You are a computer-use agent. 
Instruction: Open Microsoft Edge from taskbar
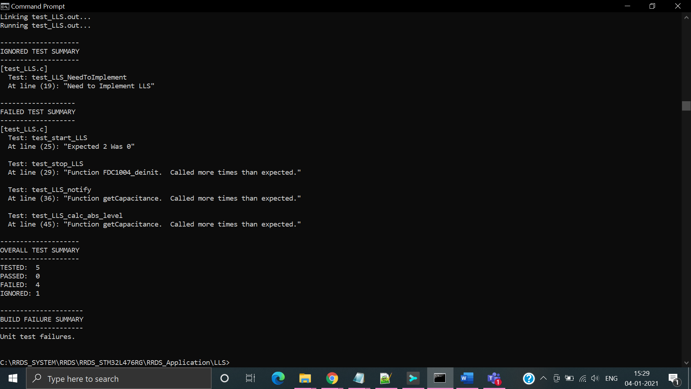[278, 378]
